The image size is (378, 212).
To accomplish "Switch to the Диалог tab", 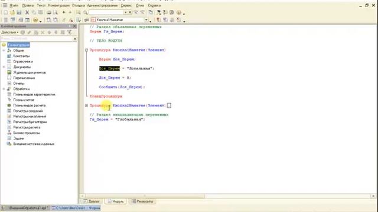I will pyautogui.click(x=92, y=201).
